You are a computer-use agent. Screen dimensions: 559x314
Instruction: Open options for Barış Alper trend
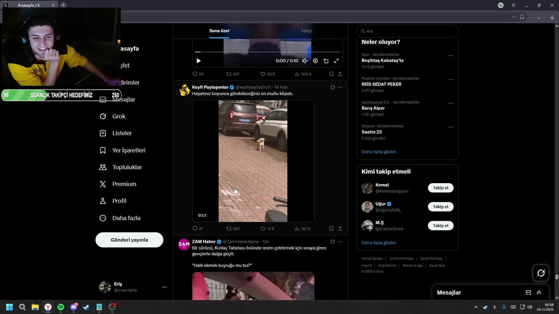point(451,104)
